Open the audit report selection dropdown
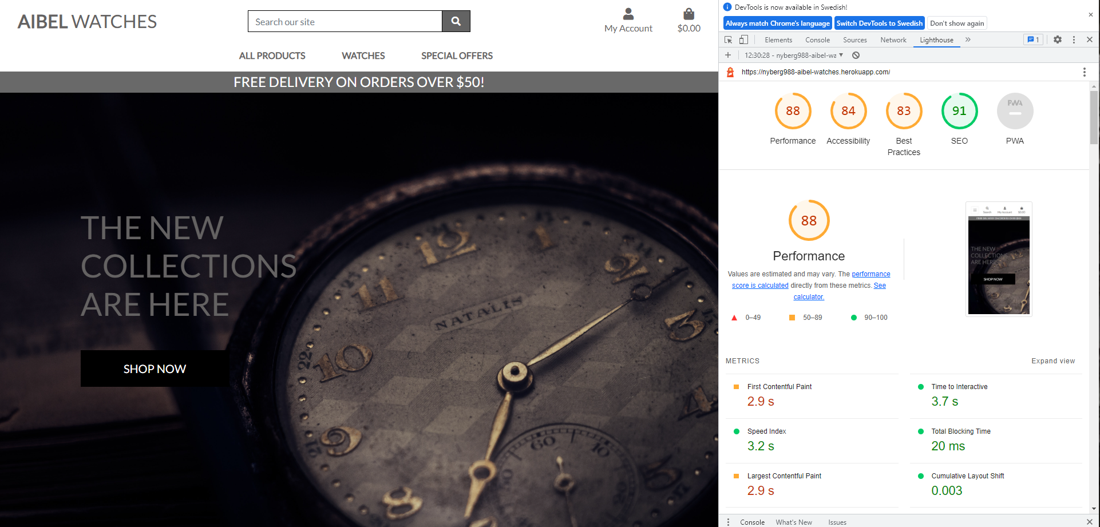The height and width of the screenshot is (527, 1100). click(x=842, y=55)
